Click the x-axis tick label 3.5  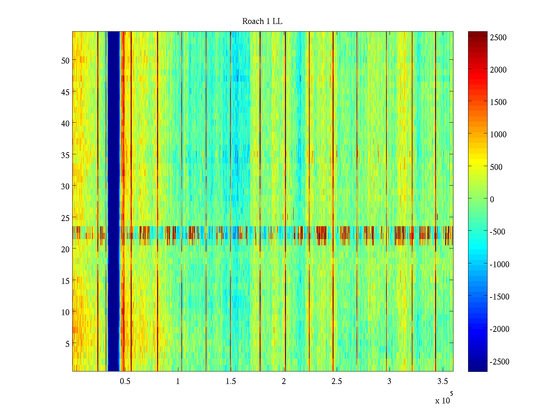coord(442,382)
